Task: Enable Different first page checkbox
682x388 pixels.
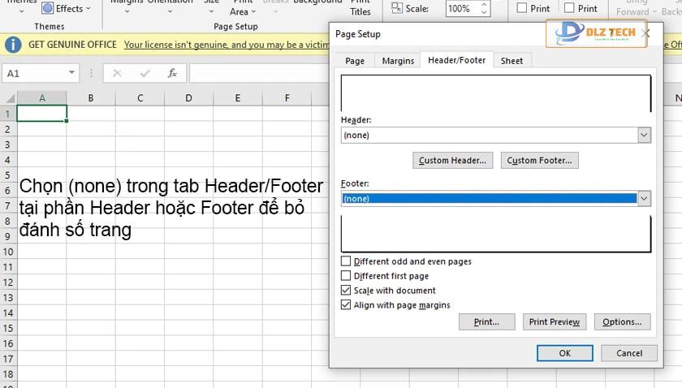Action: 346,276
